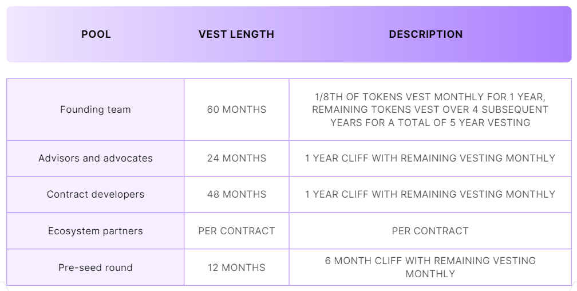Click the VEST LENGTH column header
577x291 pixels.
pyautogui.click(x=236, y=34)
